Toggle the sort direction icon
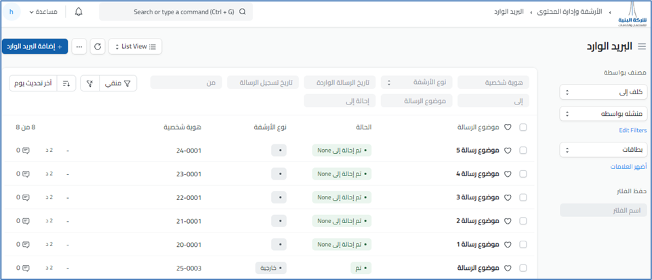The image size is (652, 280). point(66,83)
